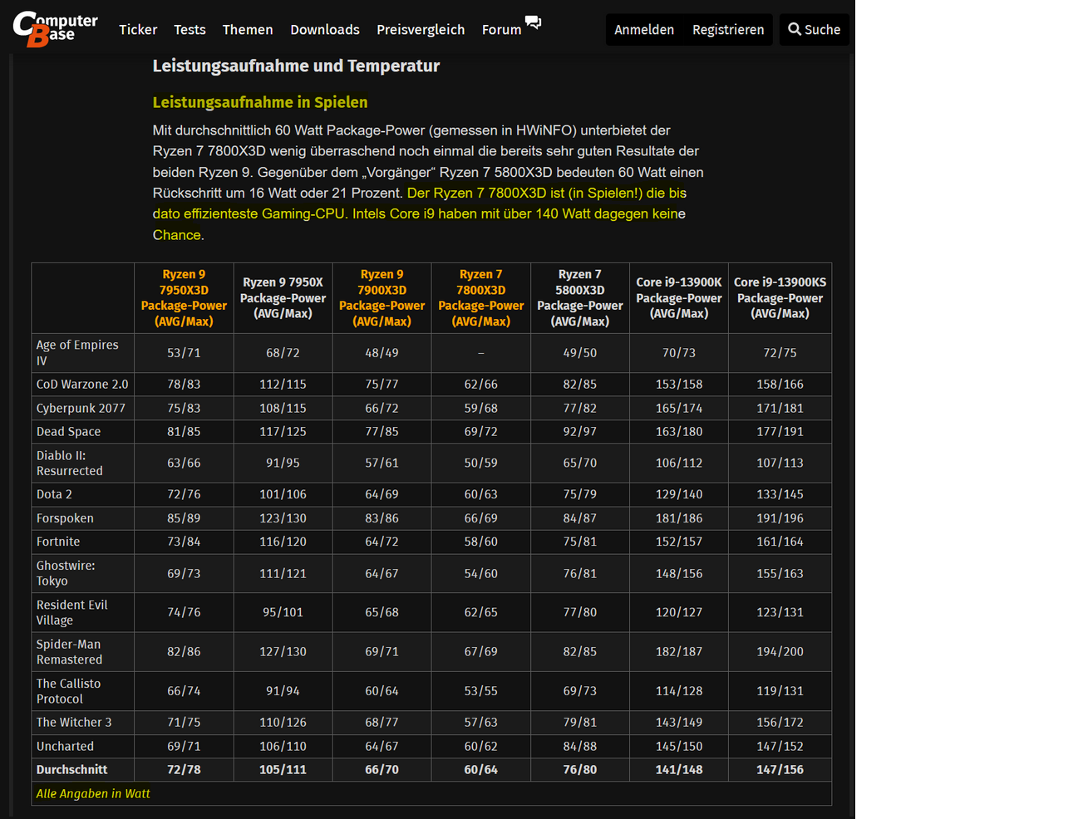This screenshot has height=819, width=1088.
Task: Click the 110/126 value in Witcher 3 row
Action: coord(283,723)
